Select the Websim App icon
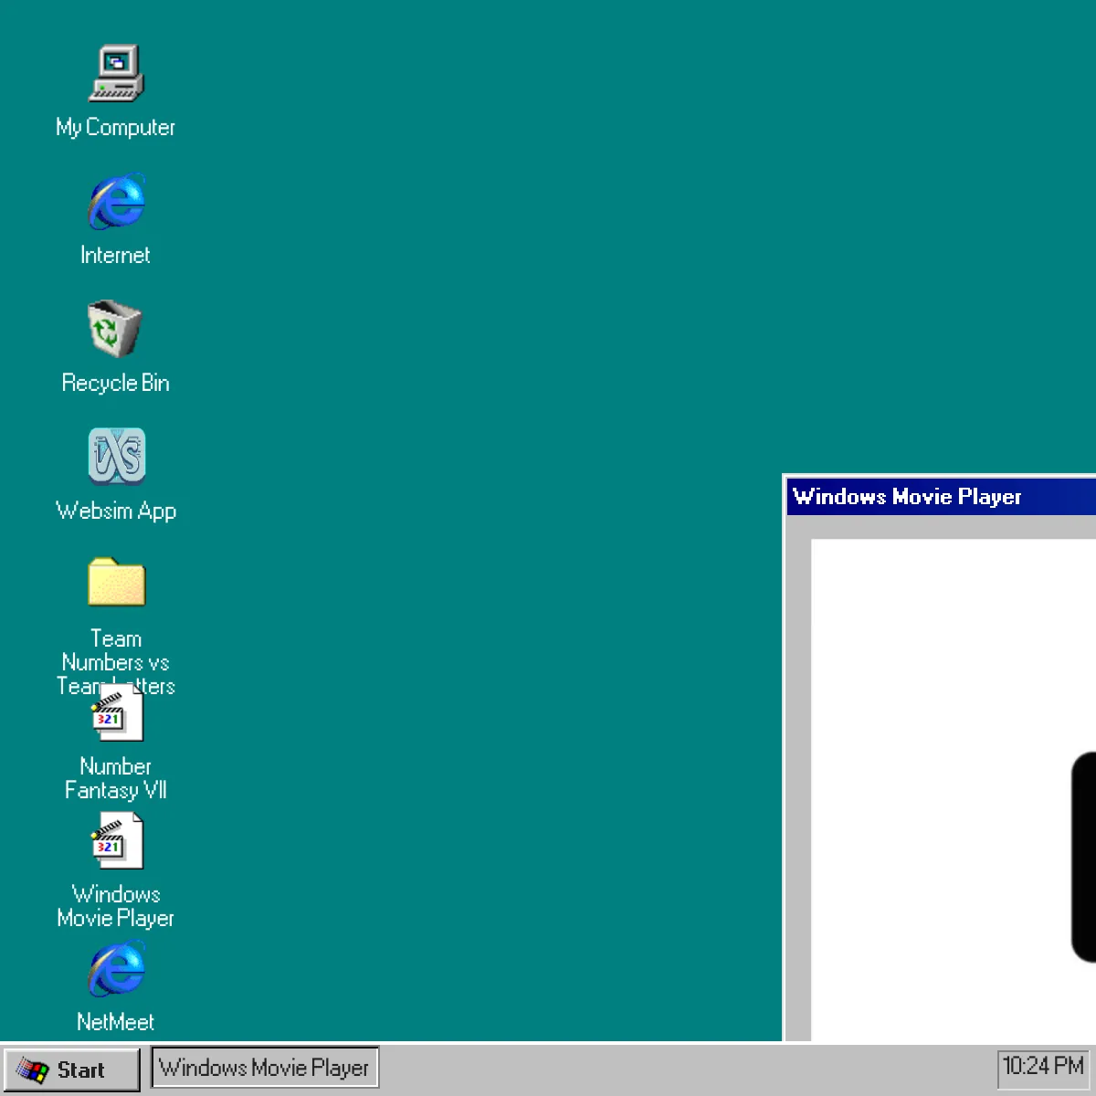The height and width of the screenshot is (1096, 1096). [x=116, y=456]
